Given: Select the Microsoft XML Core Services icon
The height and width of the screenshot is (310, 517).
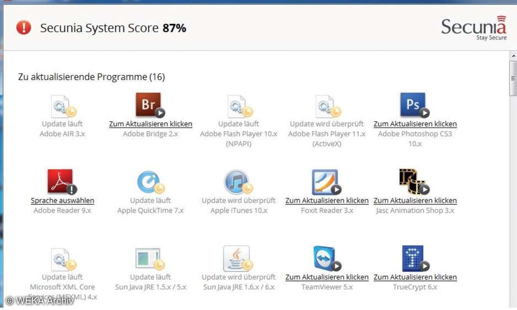Looking at the screenshot, I should tap(63, 259).
